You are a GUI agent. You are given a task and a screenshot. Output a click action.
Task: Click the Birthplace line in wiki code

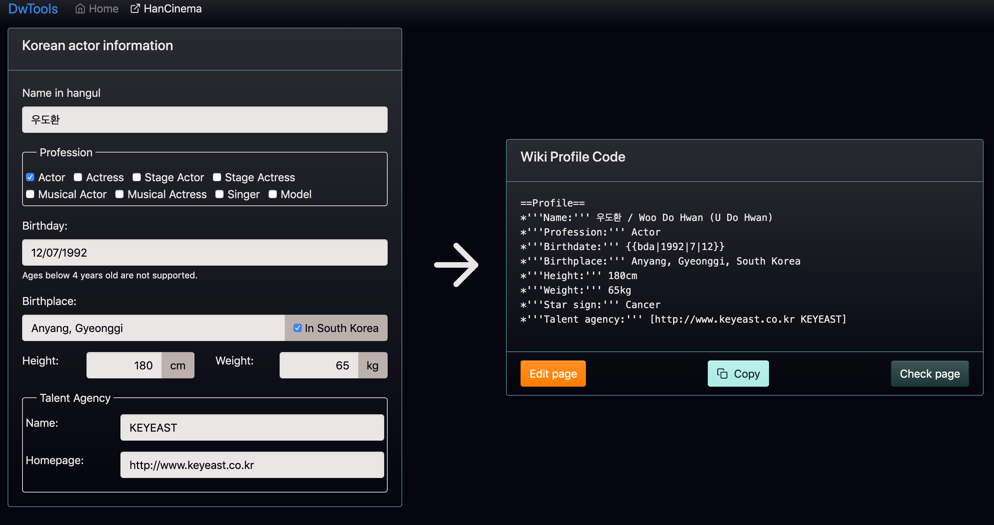tap(660, 261)
